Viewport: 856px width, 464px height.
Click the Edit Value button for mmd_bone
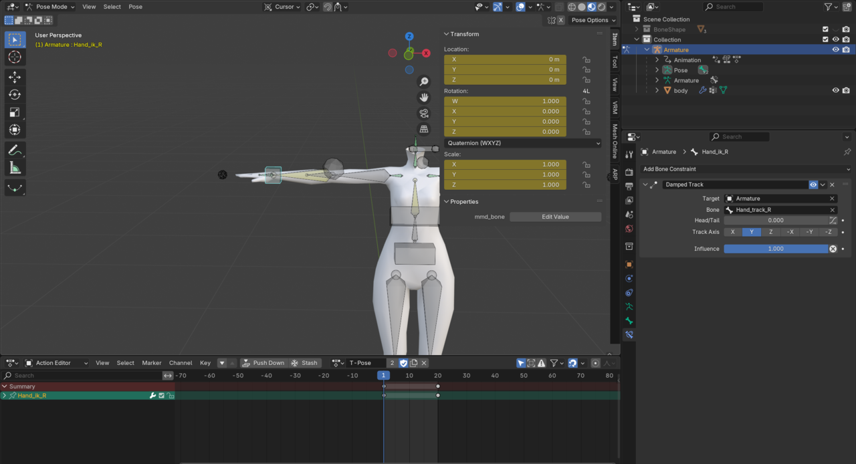555,217
